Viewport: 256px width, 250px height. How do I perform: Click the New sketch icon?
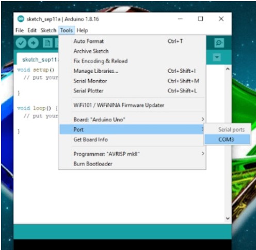pyautogui.click(x=47, y=43)
